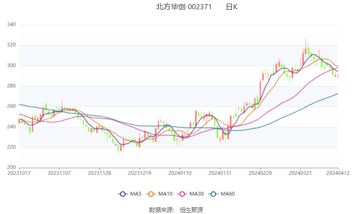The image size is (352, 214).
Task: Click the 200 price axis label
Action: pos(12,168)
